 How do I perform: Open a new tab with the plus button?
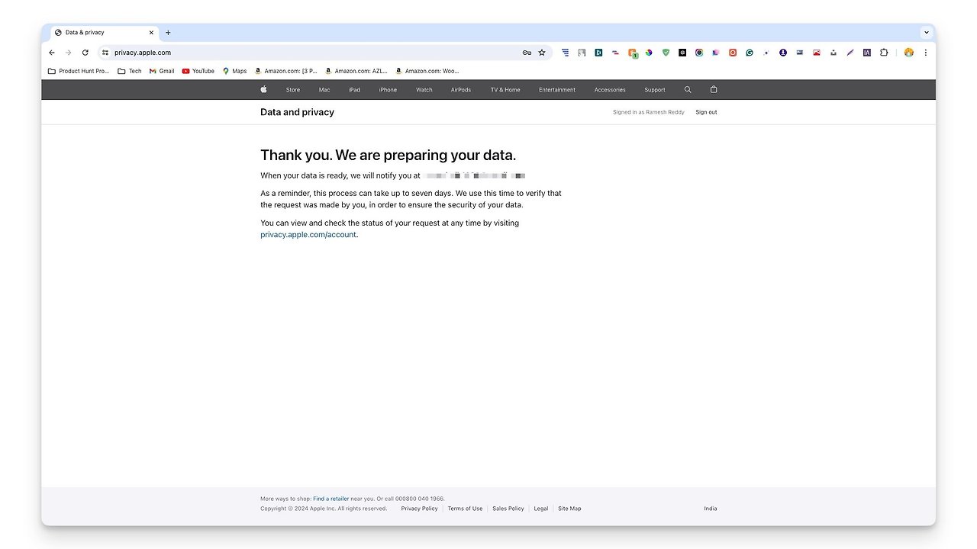[168, 33]
